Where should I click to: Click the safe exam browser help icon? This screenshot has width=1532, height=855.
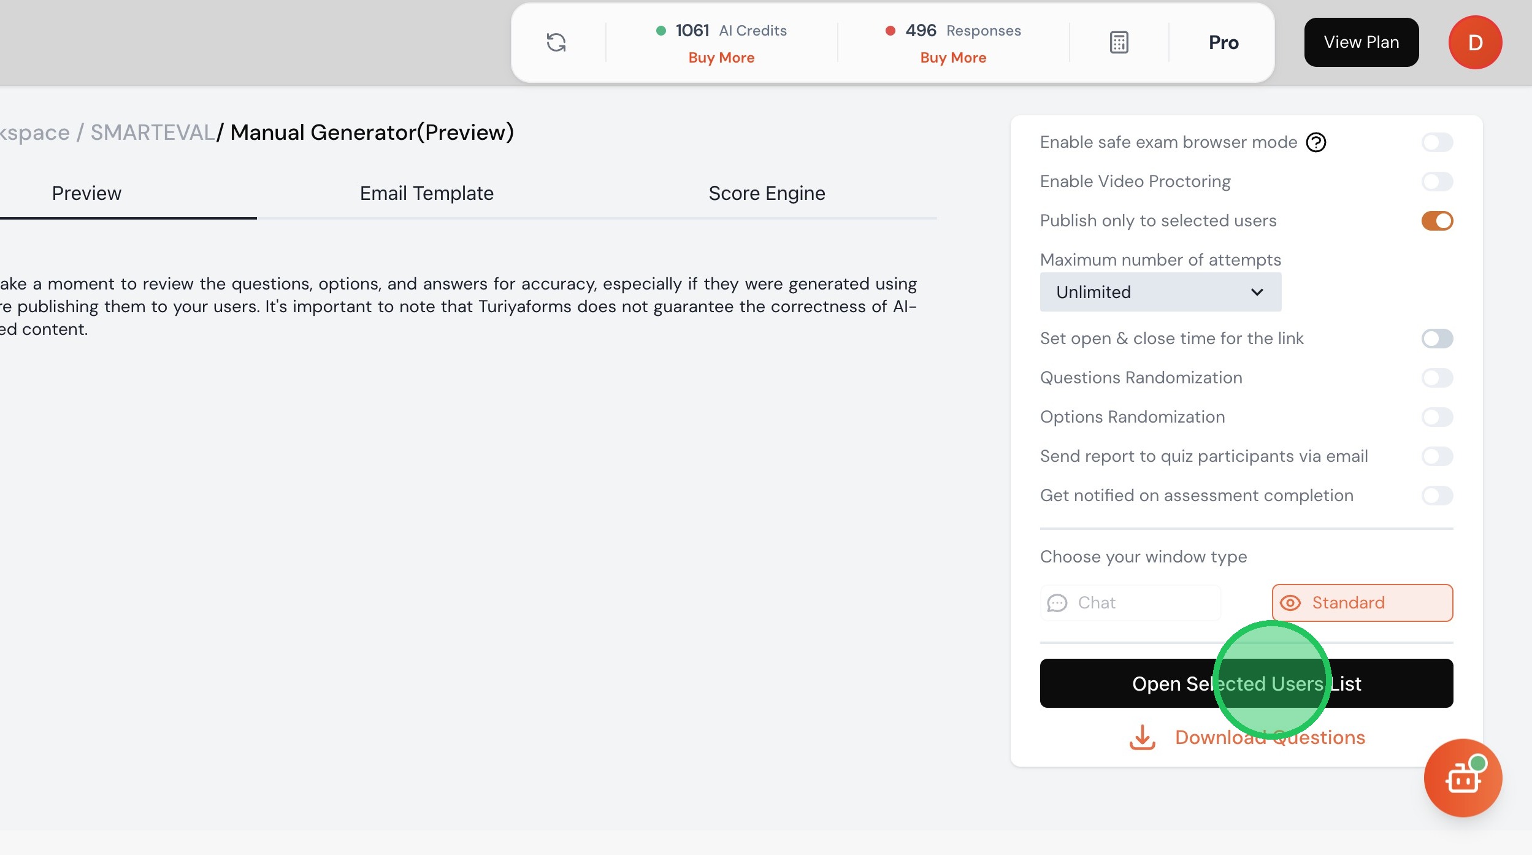click(x=1316, y=142)
